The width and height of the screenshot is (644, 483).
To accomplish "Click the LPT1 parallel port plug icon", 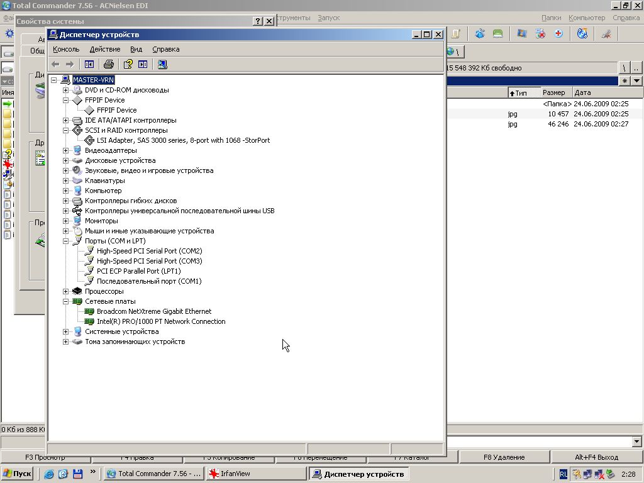I will click(x=89, y=270).
